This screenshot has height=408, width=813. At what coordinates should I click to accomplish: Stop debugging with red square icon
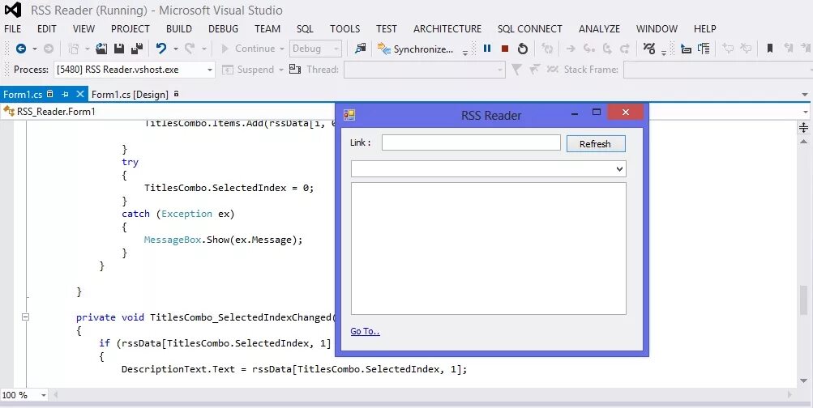tap(504, 49)
